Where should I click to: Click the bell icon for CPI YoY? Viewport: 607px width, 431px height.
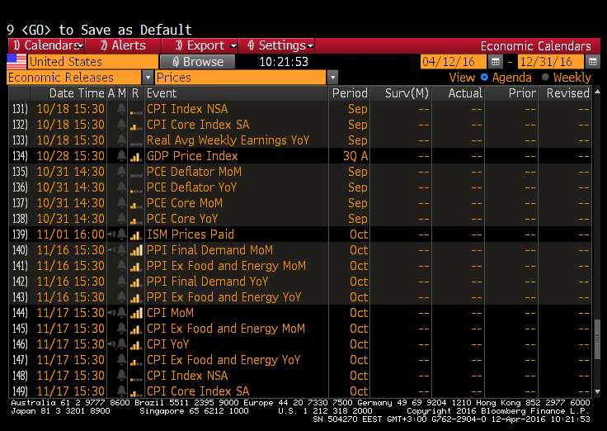(x=121, y=343)
